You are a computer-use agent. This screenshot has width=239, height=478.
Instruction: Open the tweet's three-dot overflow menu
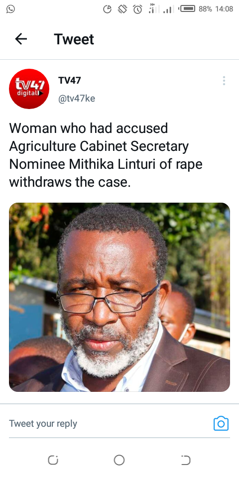[224, 81]
